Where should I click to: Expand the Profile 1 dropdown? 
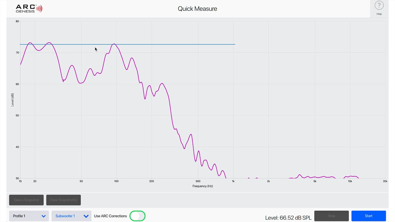[29, 216]
